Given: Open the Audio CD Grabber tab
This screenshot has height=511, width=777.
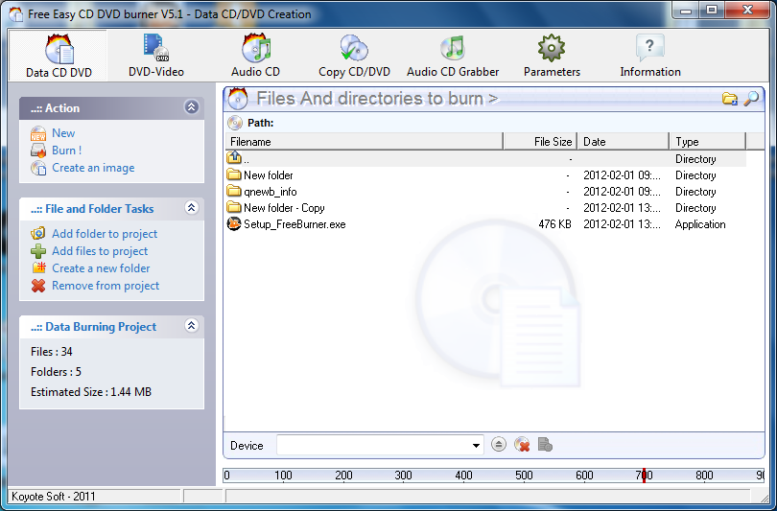Looking at the screenshot, I should [453, 56].
